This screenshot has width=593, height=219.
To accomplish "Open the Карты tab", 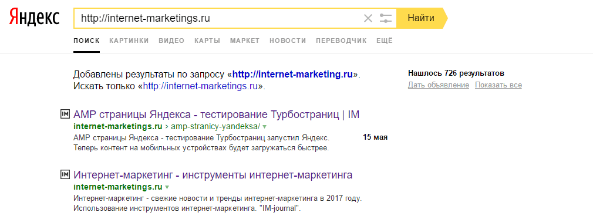I will (x=207, y=41).
